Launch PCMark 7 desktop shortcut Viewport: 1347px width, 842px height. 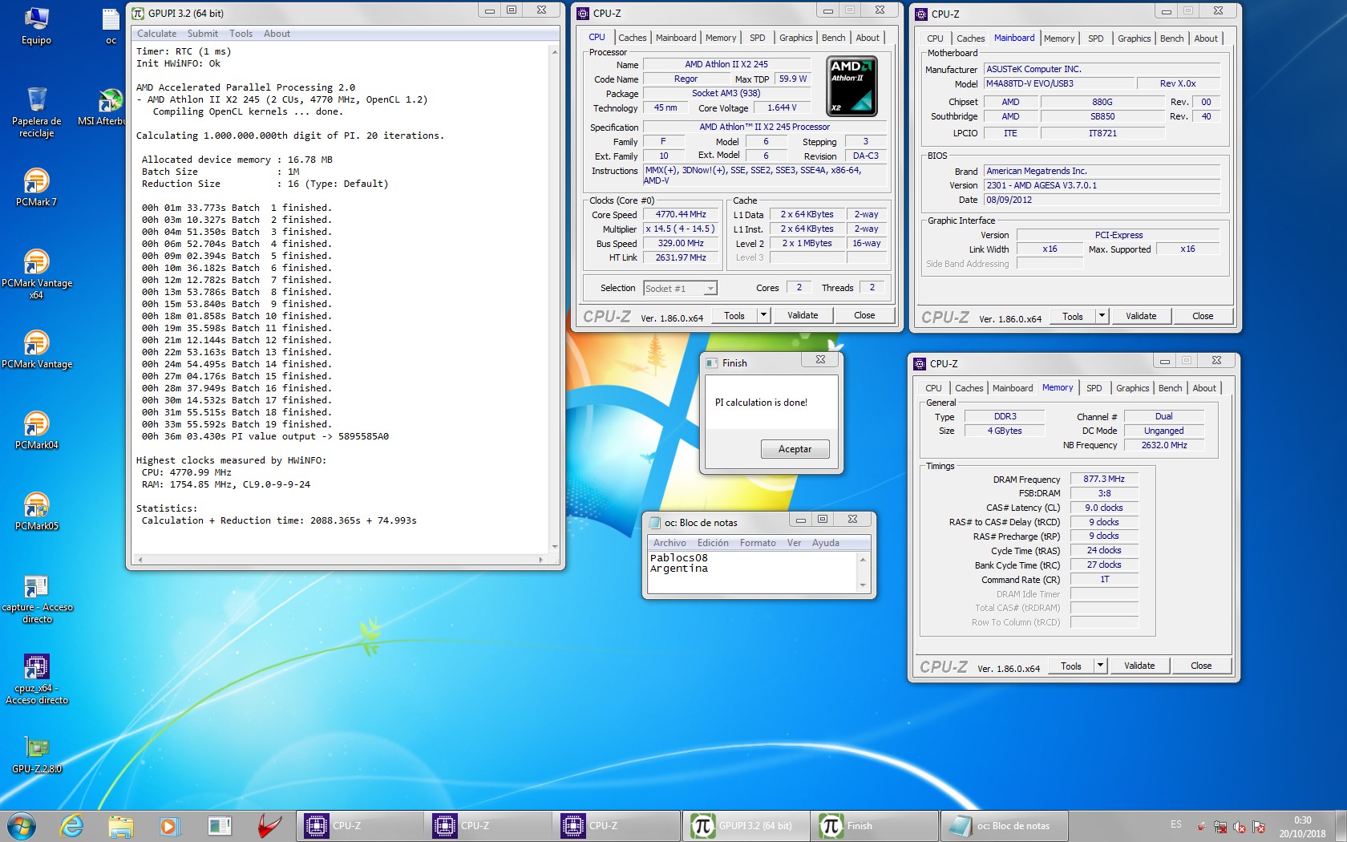pyautogui.click(x=36, y=188)
